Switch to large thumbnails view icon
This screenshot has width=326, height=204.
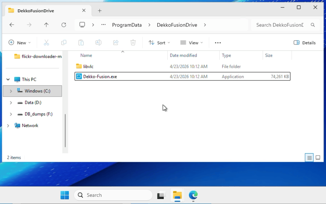(x=318, y=158)
